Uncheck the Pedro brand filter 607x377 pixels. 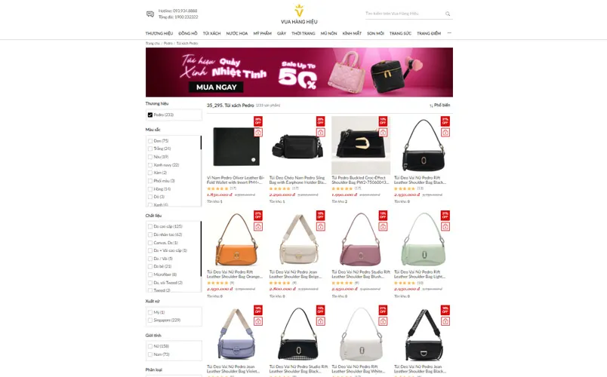[x=150, y=115]
